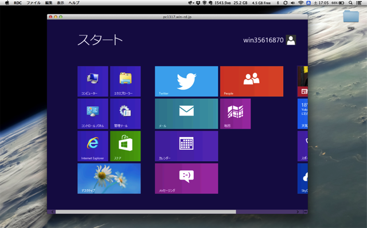
Task: Click the Wi-Fi icon in menu bar
Action: [300, 3]
